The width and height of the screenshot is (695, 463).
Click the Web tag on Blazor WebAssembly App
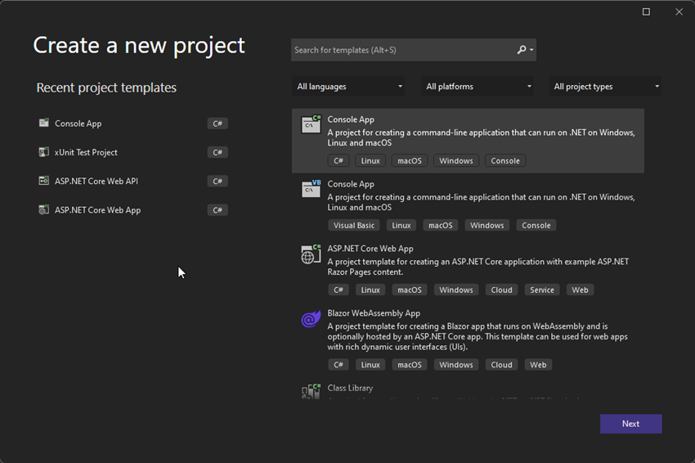point(538,365)
